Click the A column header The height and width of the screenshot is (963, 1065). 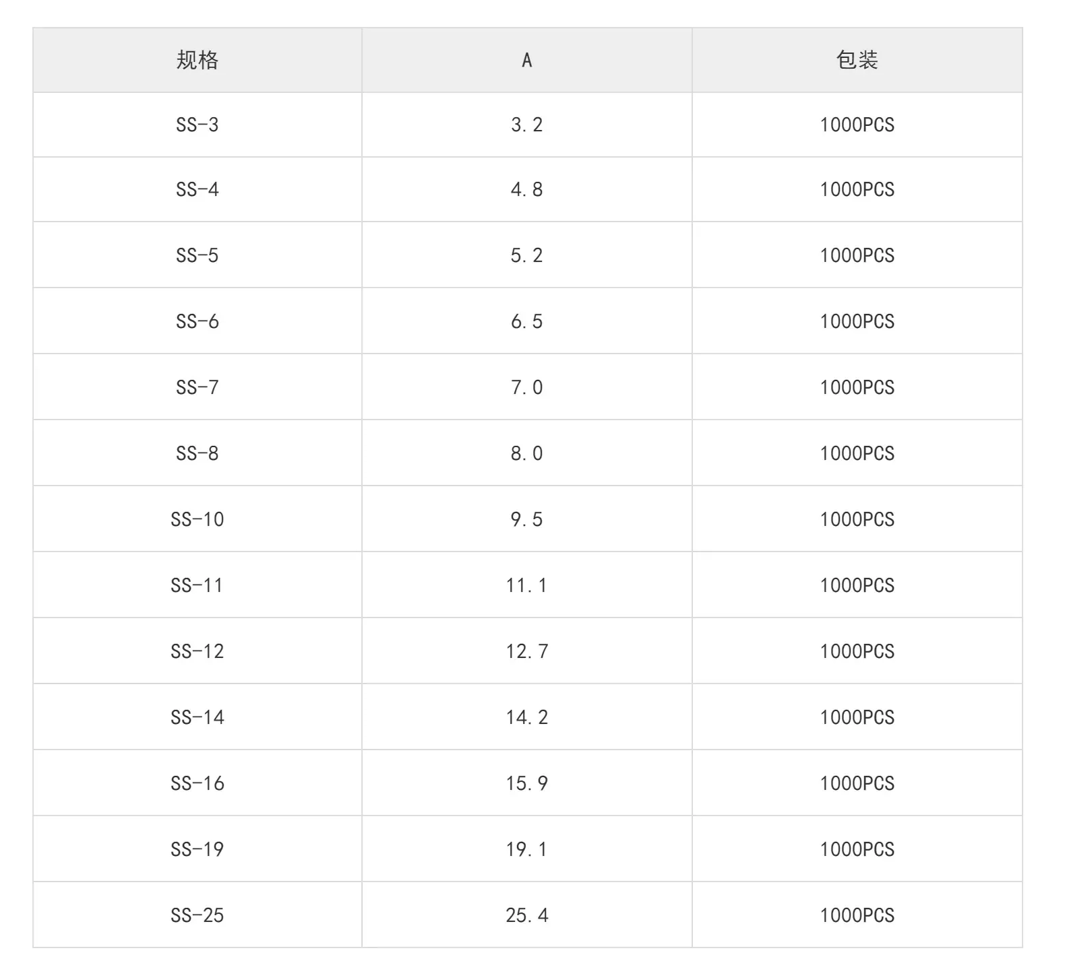527,60
